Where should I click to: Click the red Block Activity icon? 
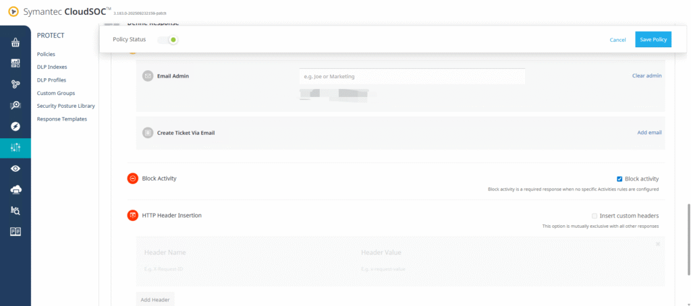132,179
